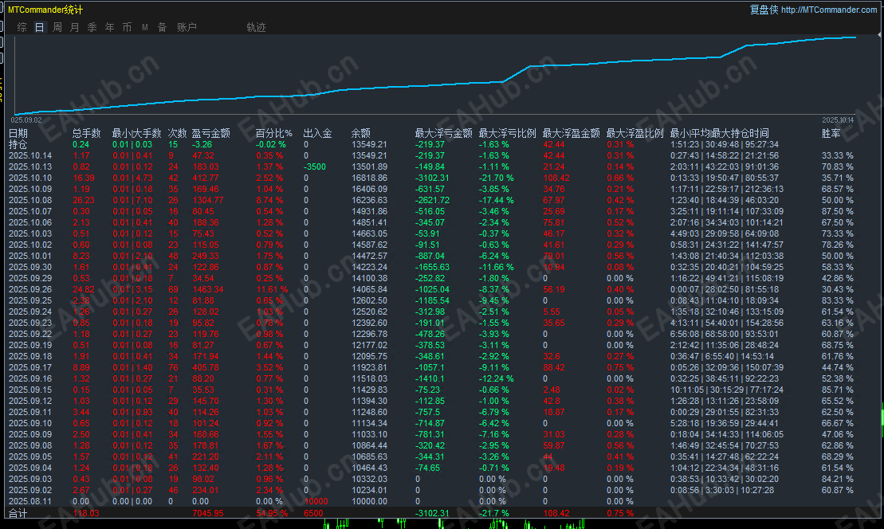Click the 11.61 % percentage value

click(272, 289)
